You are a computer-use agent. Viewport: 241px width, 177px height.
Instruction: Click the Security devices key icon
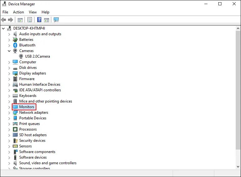(15, 141)
